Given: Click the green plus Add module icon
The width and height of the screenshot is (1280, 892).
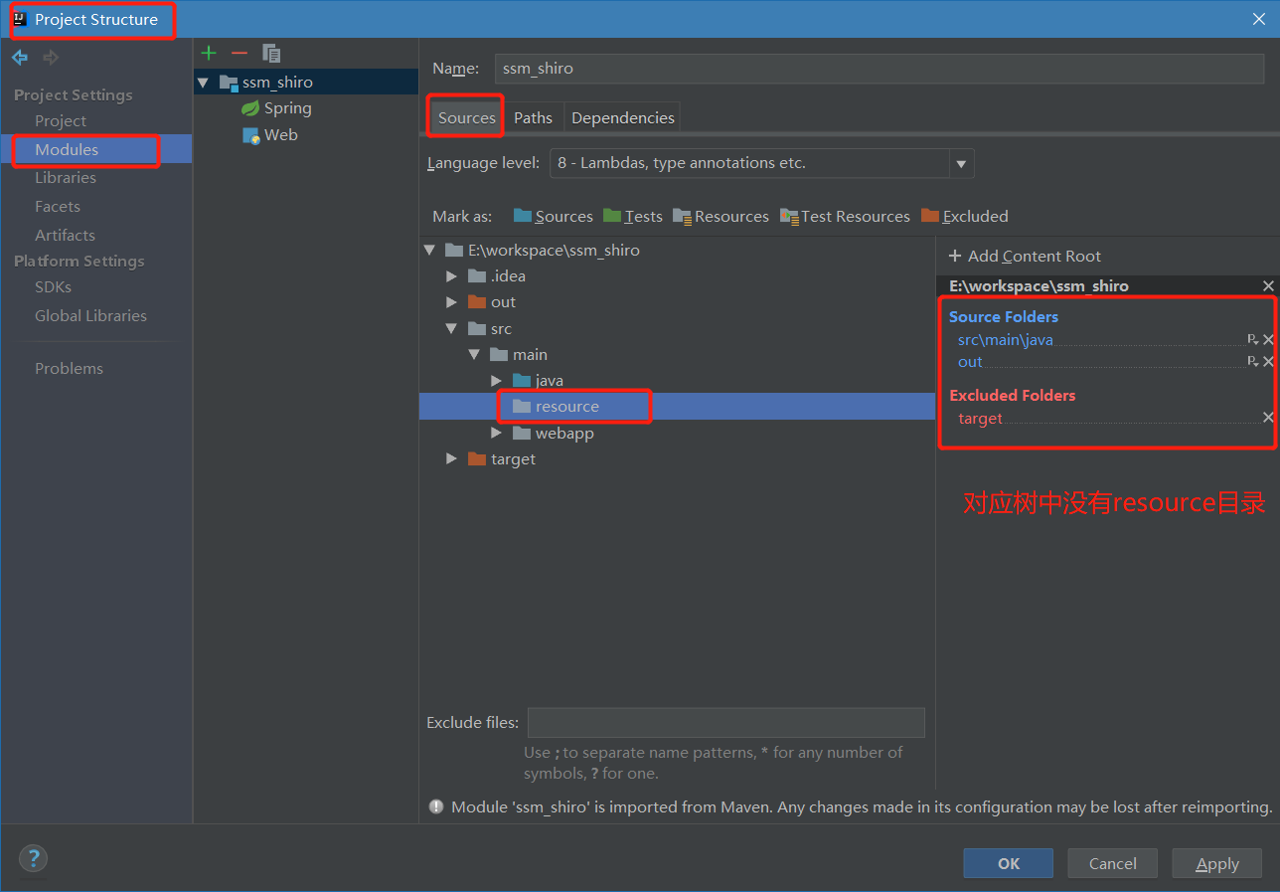Looking at the screenshot, I should (x=208, y=53).
